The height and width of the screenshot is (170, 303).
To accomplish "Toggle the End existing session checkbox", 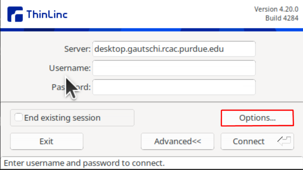I will point(18,117).
